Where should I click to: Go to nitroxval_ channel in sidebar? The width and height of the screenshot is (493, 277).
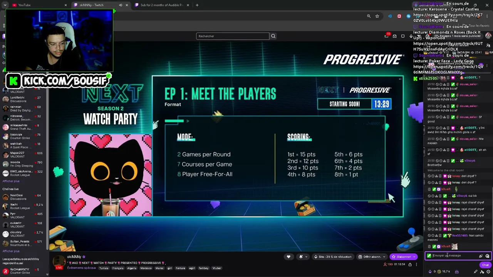23,118
